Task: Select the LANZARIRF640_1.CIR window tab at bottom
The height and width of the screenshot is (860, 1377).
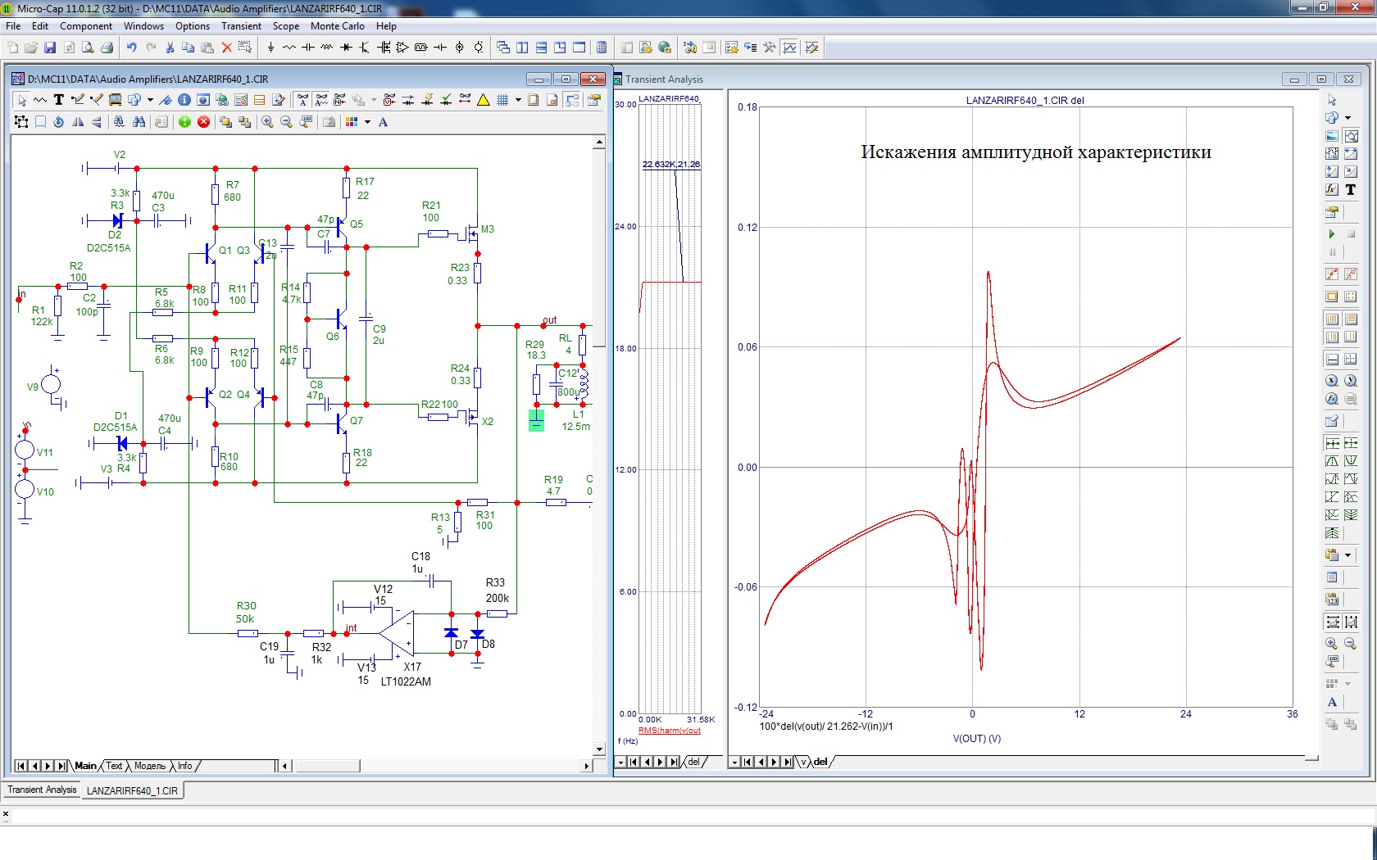Action: point(132,790)
